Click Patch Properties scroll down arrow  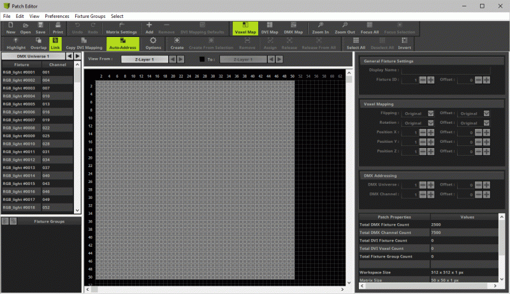(x=502, y=279)
